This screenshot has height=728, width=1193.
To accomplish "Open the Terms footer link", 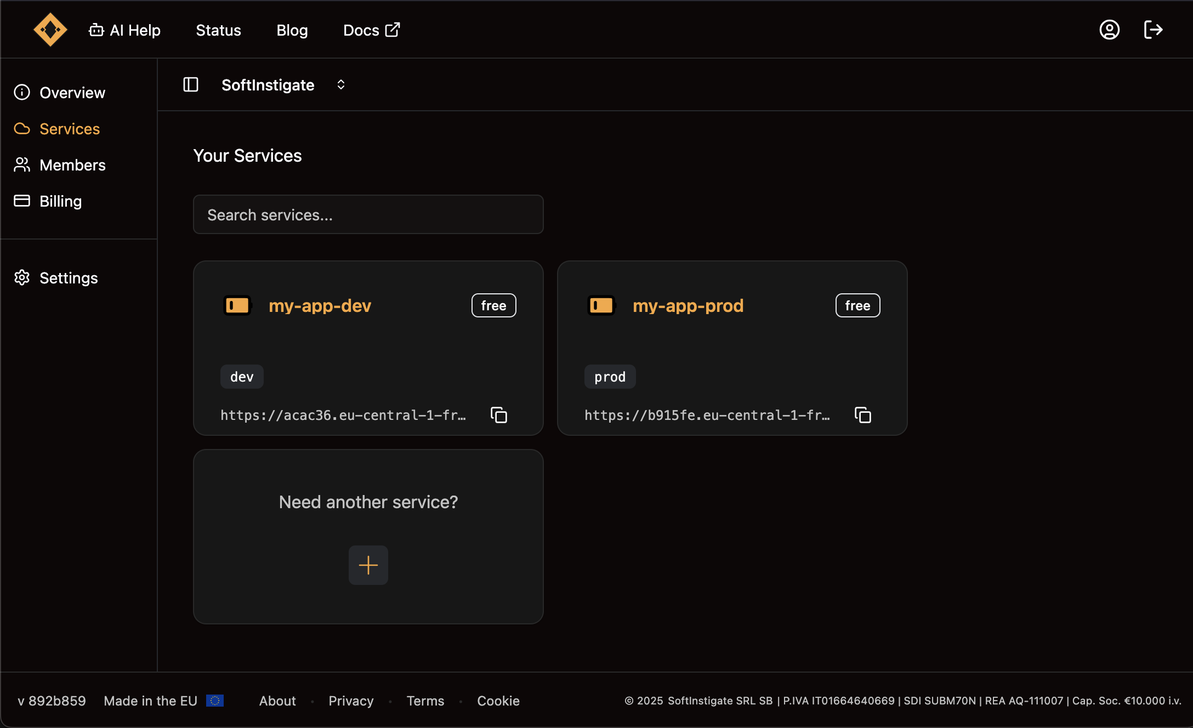I will pos(425,701).
